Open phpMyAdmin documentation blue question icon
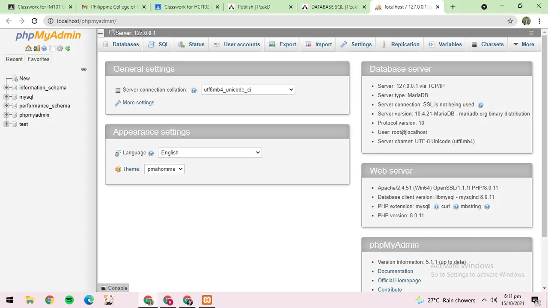Screen dimensions: 548x308 pyautogui.click(x=44, y=48)
